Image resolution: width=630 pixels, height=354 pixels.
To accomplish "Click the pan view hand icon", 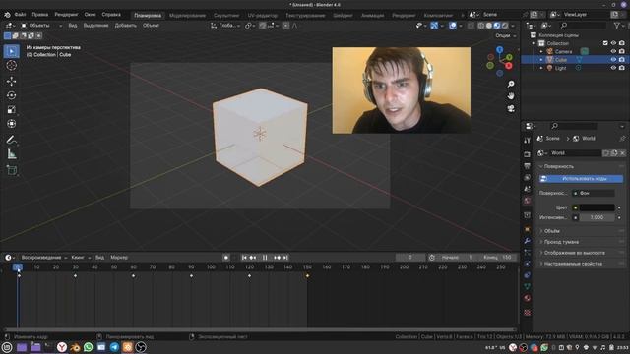I will (x=511, y=96).
